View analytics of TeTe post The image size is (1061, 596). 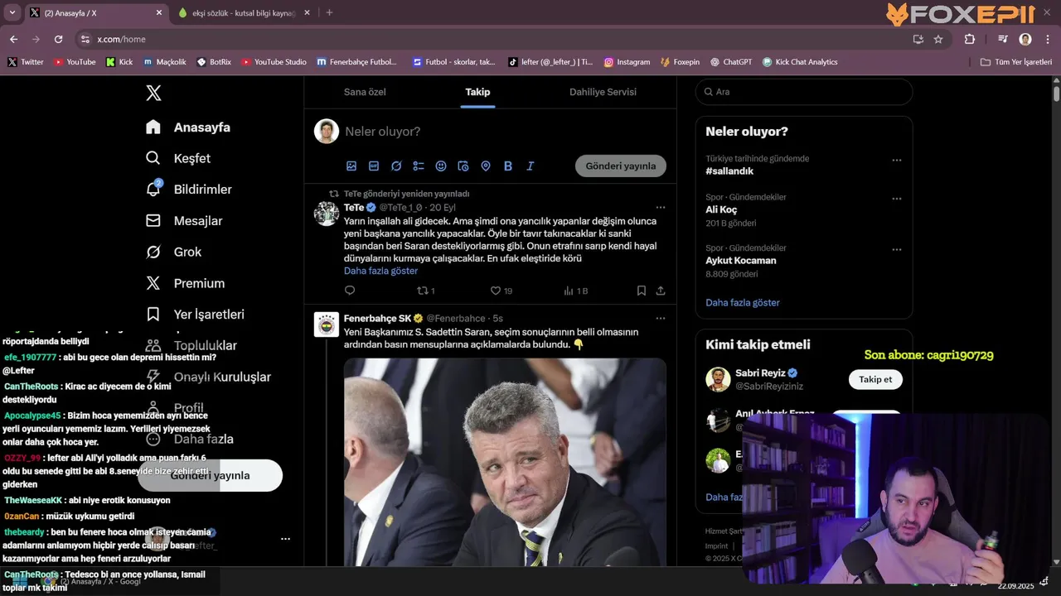tap(575, 291)
